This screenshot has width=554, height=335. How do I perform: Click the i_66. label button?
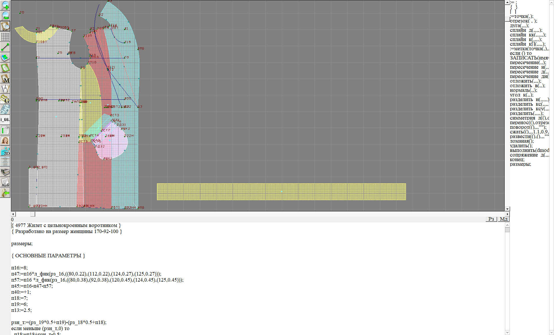click(x=5, y=120)
